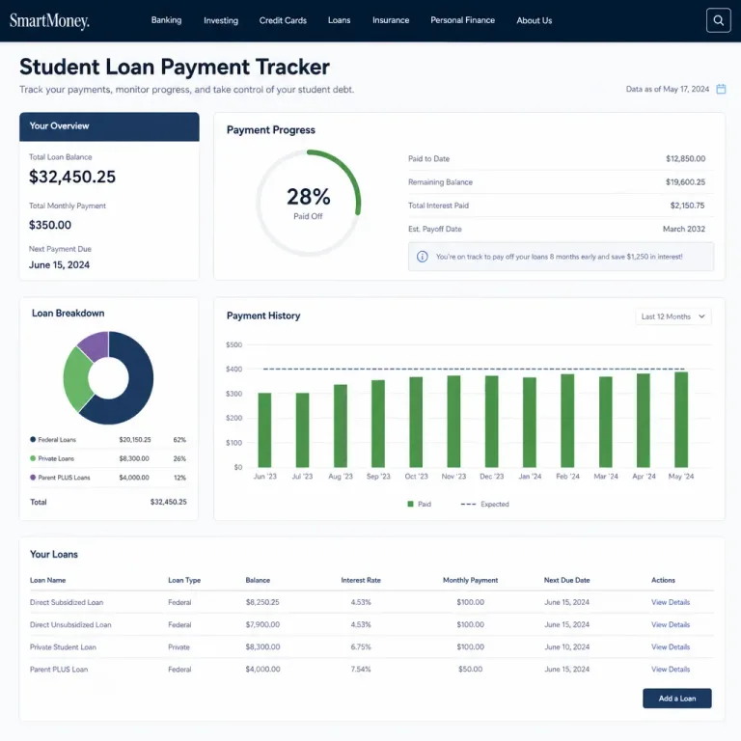Click the May '24 payment bar
The width and height of the screenshot is (741, 741).
pyautogui.click(x=681, y=420)
